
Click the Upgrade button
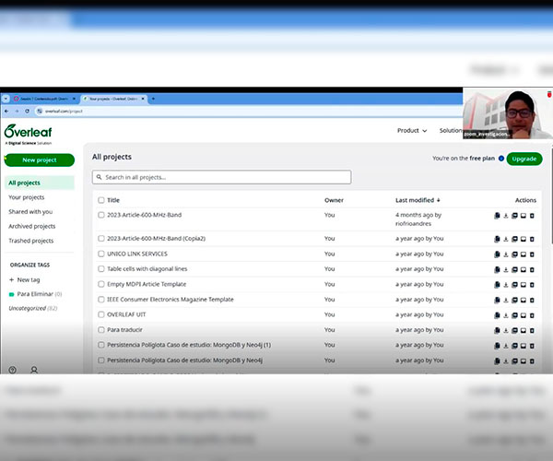(524, 159)
